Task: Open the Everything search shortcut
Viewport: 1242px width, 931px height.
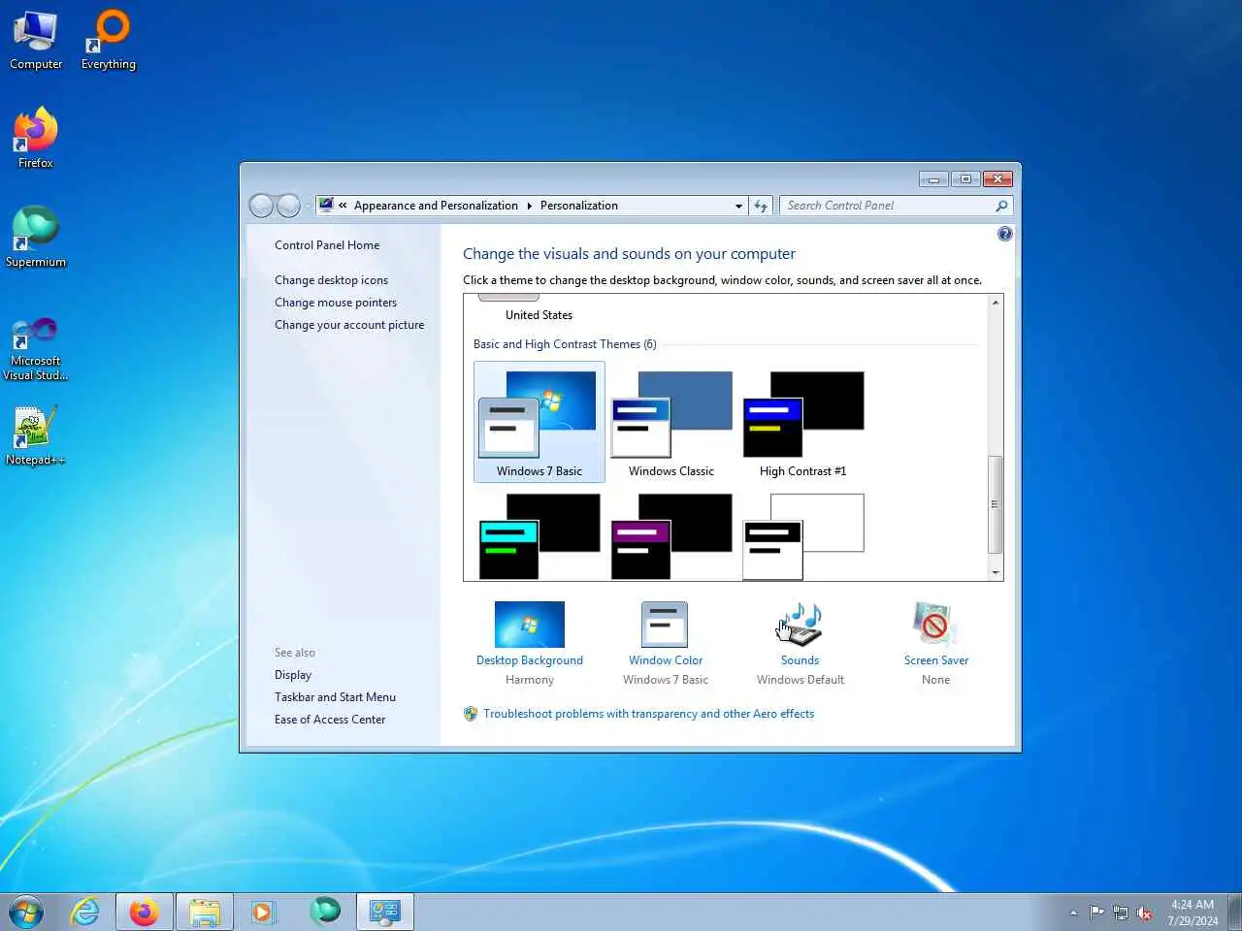Action: (x=108, y=41)
